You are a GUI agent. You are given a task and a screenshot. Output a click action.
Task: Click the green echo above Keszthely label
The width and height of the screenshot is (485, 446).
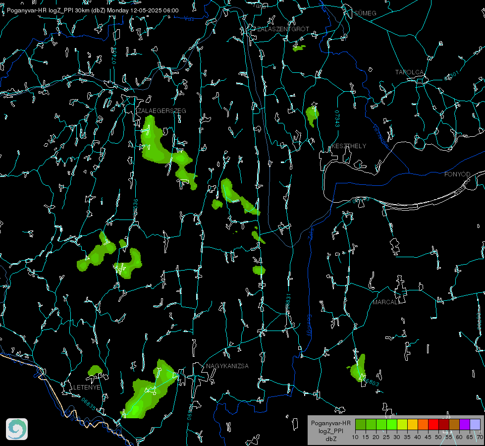click(312, 114)
